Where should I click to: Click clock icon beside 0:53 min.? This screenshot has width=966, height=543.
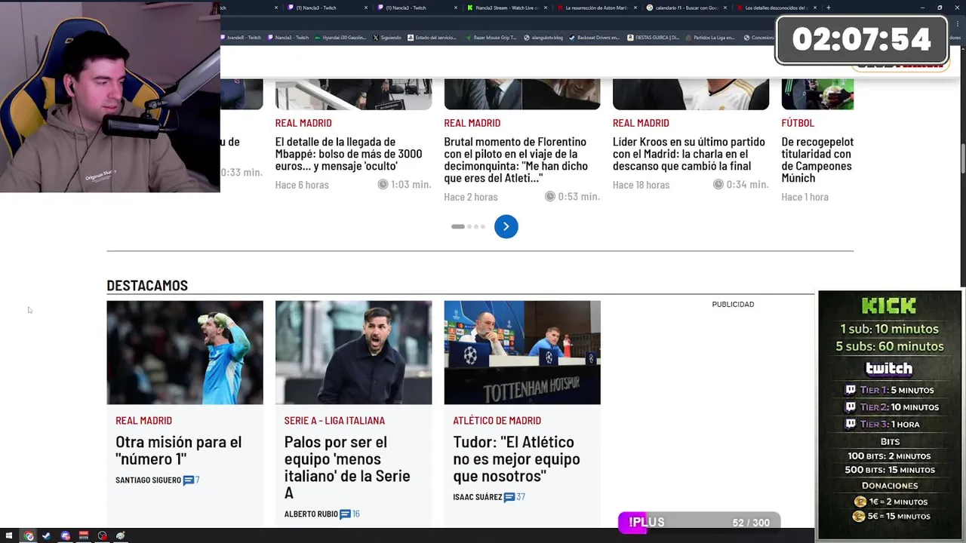pos(550,196)
